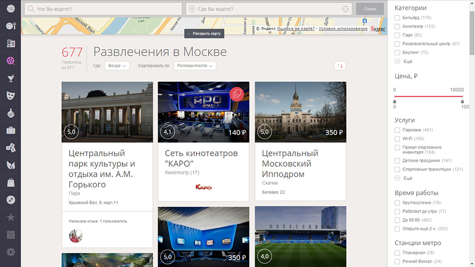Open the restaurants plate-and-fork category
This screenshot has width=475, height=267.
click(11, 26)
